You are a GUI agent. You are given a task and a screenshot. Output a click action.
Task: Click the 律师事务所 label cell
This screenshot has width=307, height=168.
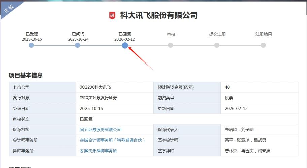(42, 151)
